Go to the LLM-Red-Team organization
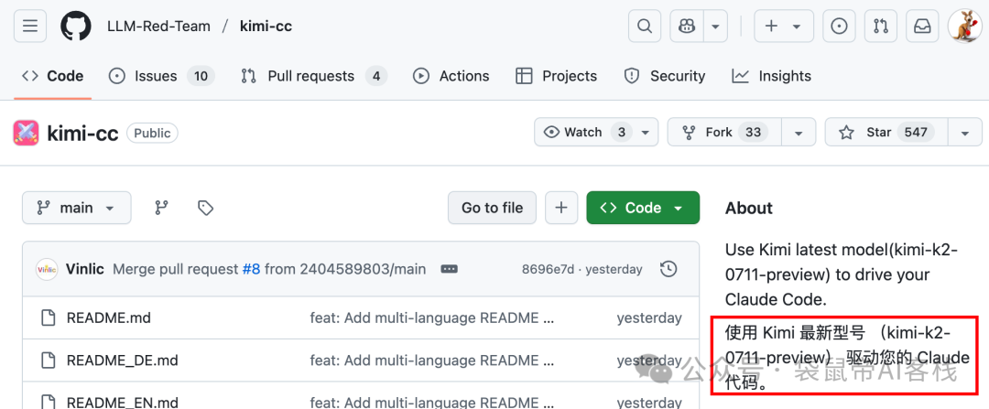This screenshot has height=409, width=989. click(158, 27)
